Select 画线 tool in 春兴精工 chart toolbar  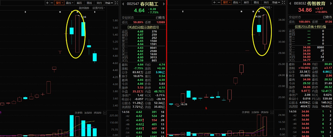(x=89, y=3)
